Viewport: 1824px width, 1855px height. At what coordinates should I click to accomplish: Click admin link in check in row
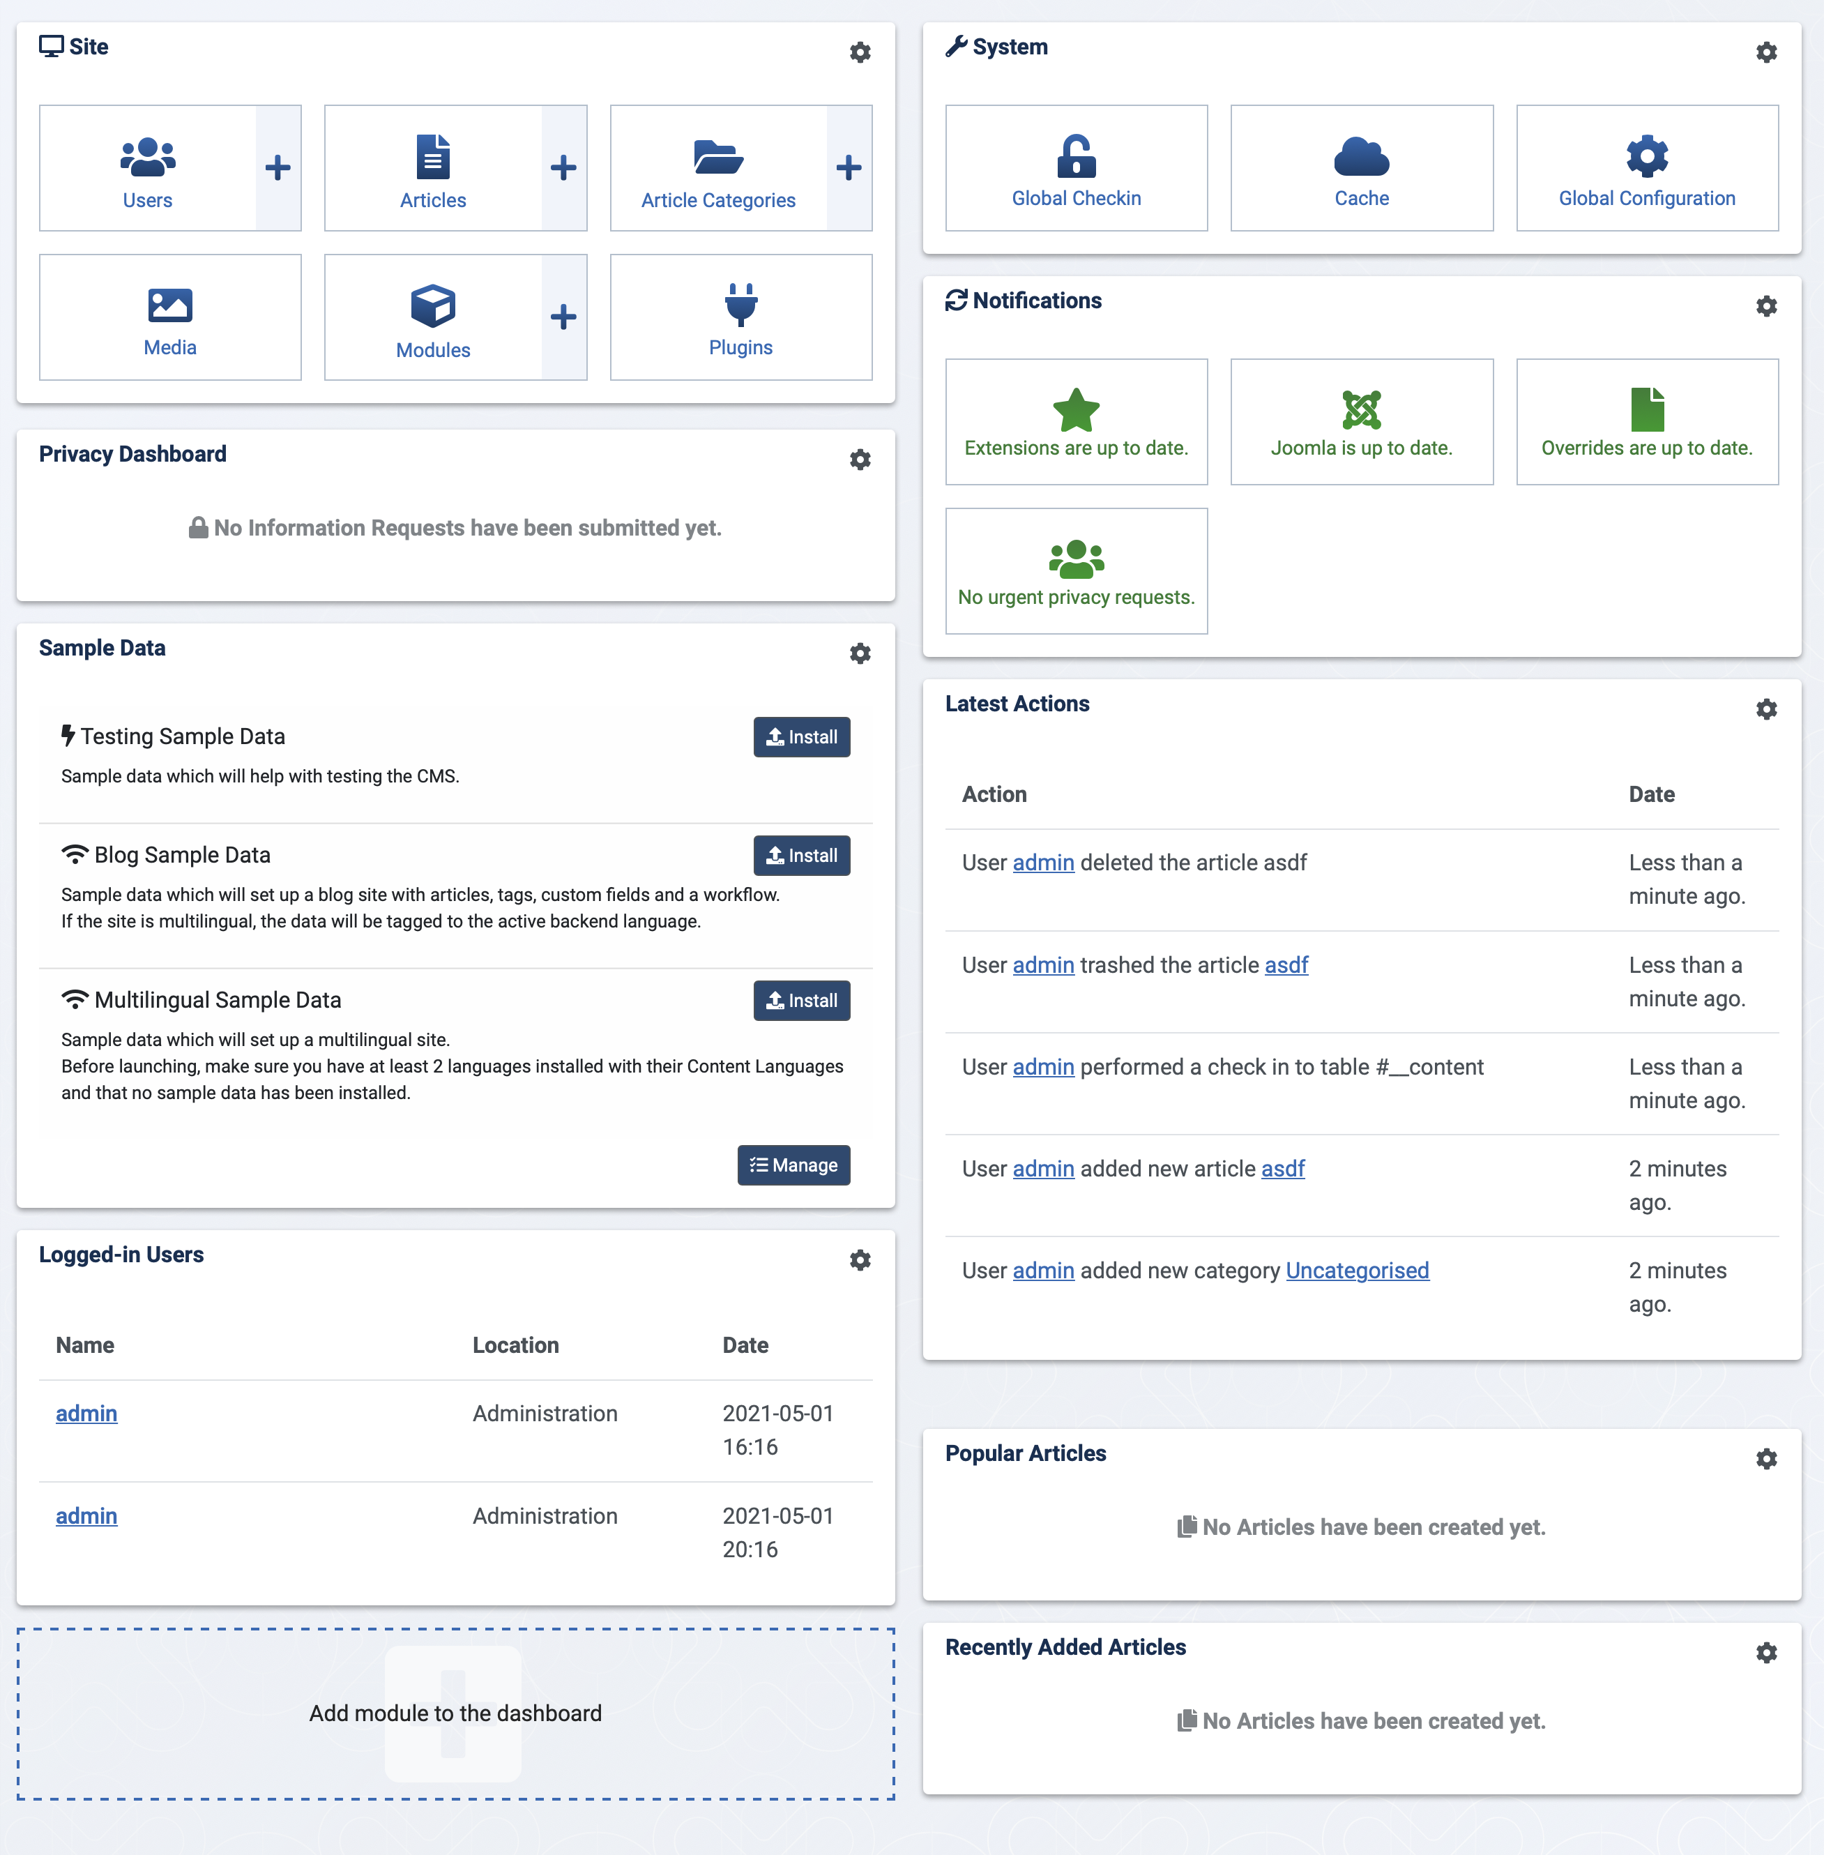tap(1043, 1066)
